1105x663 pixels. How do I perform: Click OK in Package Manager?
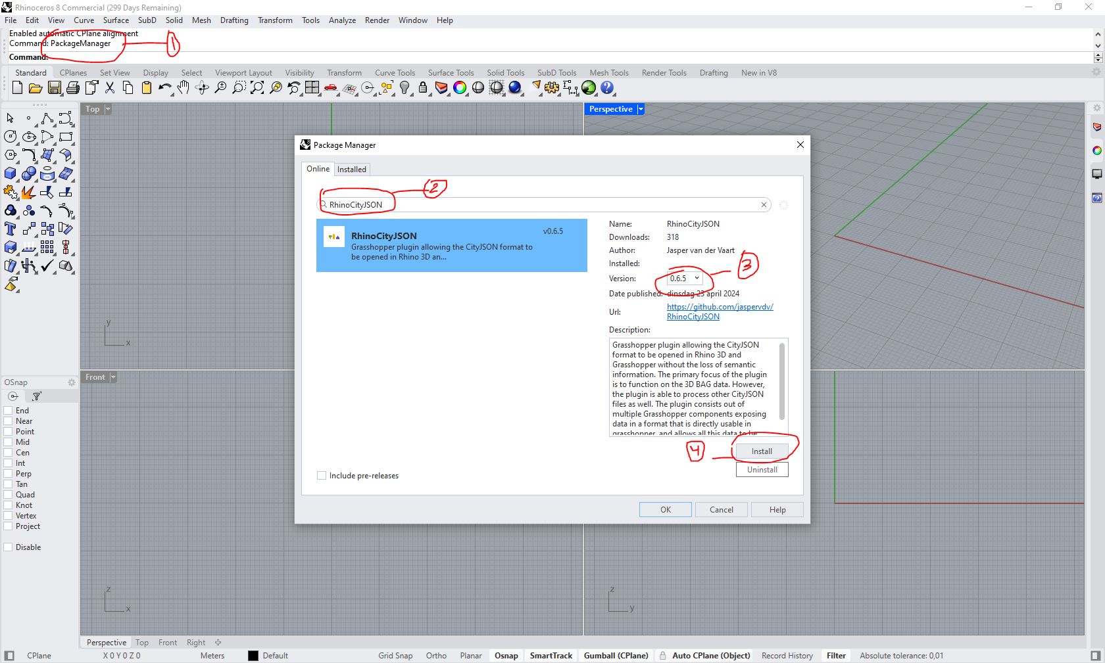coord(665,509)
